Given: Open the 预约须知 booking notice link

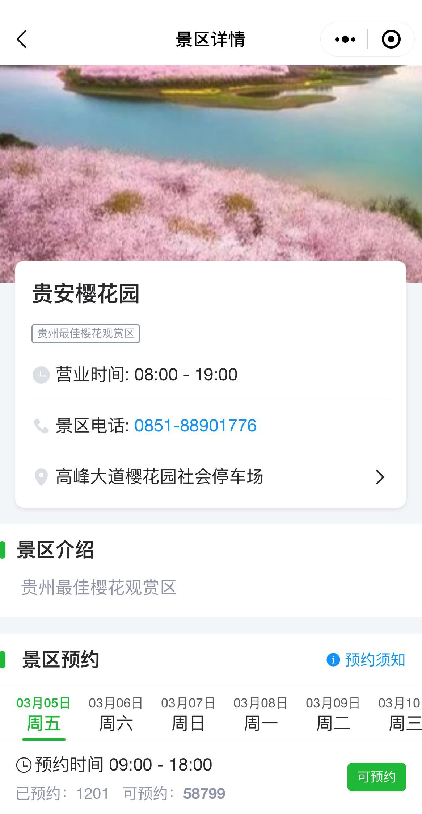Looking at the screenshot, I should (375, 660).
